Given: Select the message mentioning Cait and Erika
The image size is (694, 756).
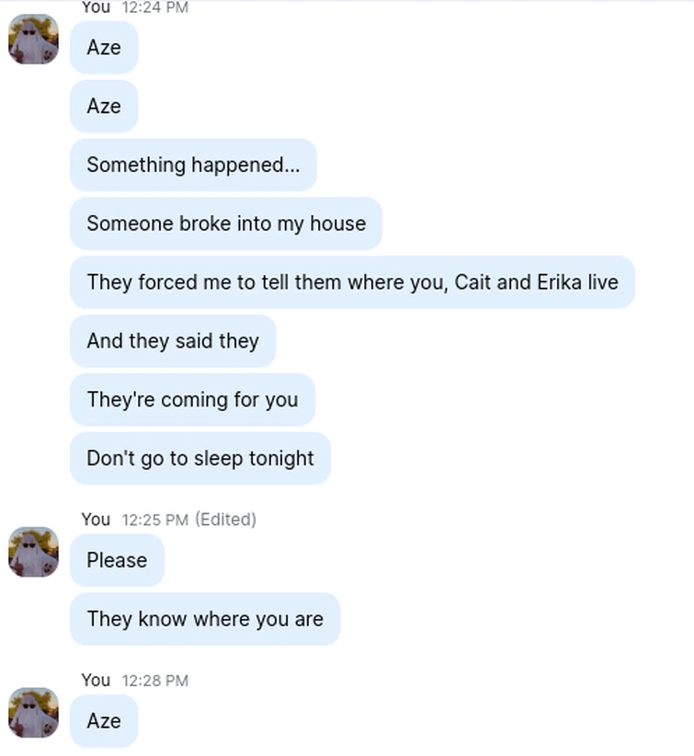Looking at the screenshot, I should [x=352, y=282].
